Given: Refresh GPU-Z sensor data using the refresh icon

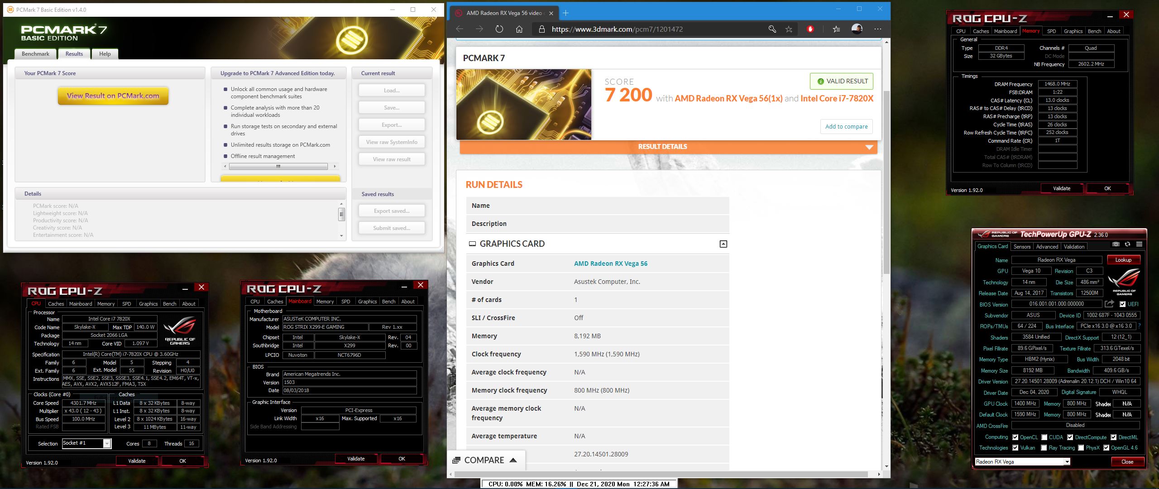Looking at the screenshot, I should tap(1127, 244).
